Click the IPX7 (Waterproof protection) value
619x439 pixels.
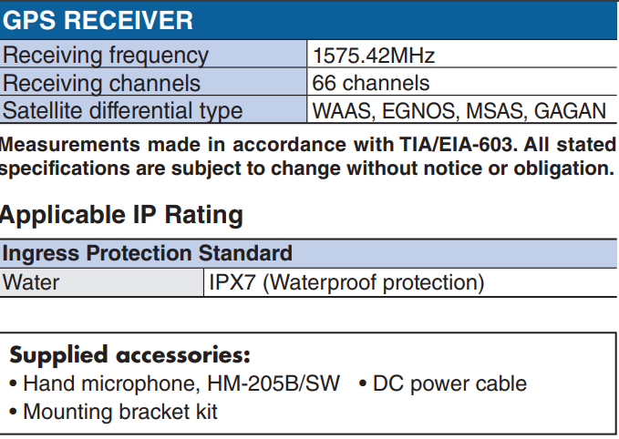pos(346,282)
